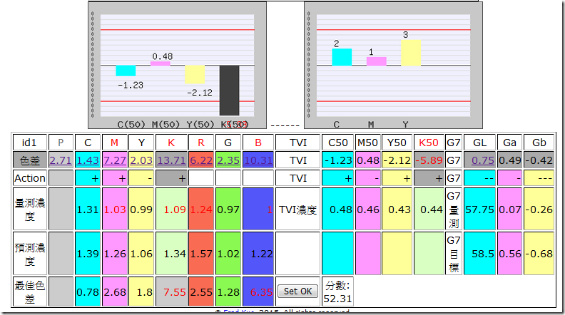The image size is (565, 315).
Task: Select the -1.23 cell in the table
Action: click(x=337, y=160)
